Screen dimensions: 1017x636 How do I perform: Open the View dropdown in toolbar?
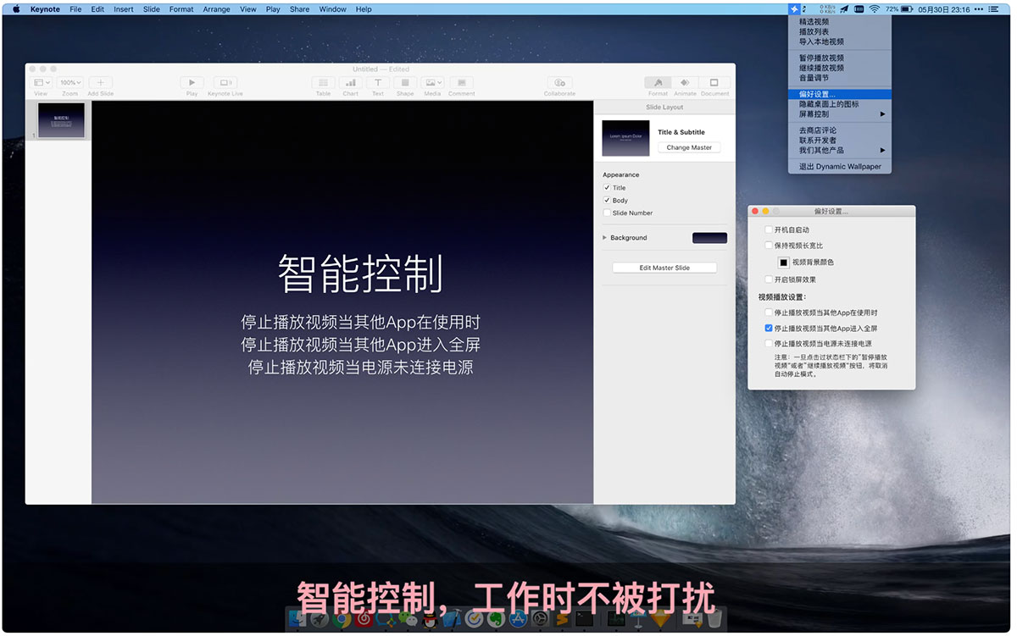(41, 83)
